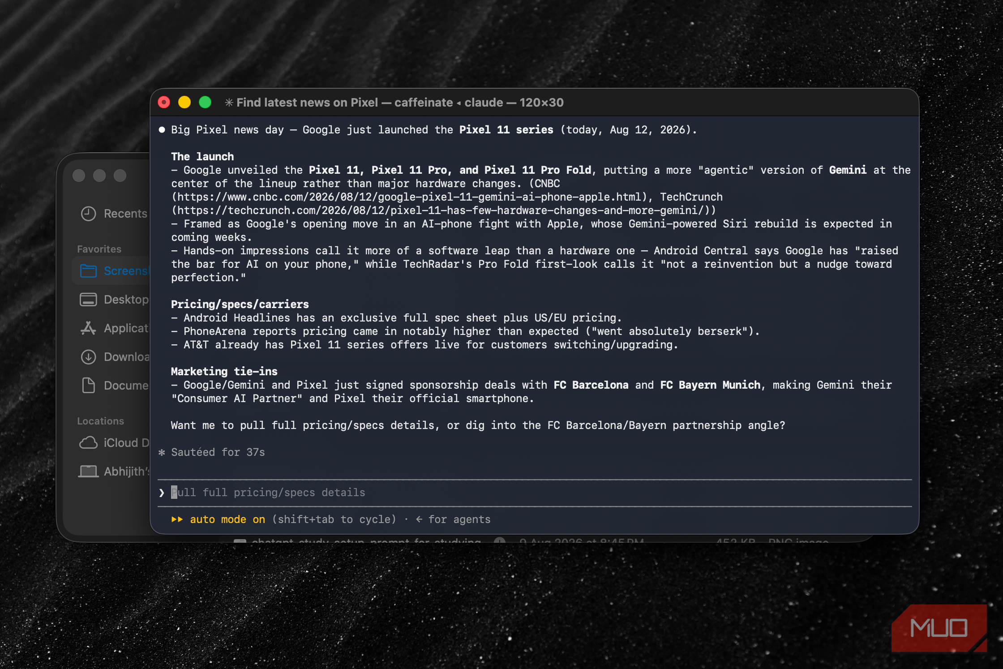Click the iCloud Drive cloud icon
Viewport: 1003px width, 669px height.
pos(88,442)
